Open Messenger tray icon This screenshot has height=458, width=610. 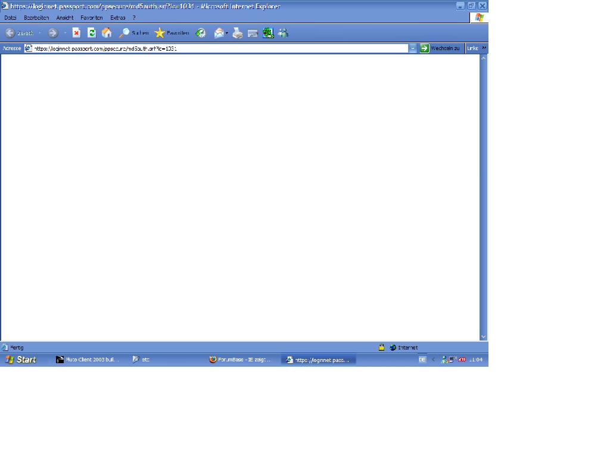(444, 360)
